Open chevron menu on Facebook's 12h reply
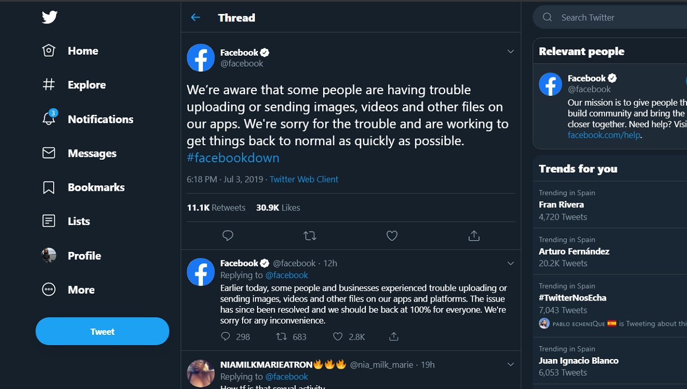 coord(510,263)
